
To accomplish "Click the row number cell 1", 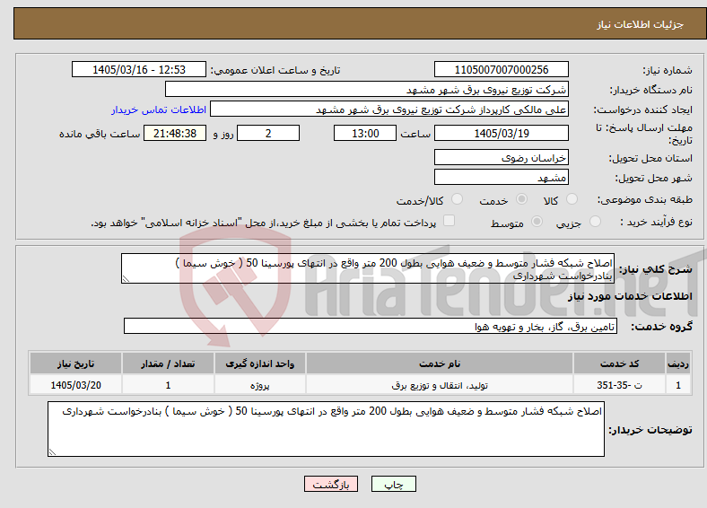I will click(x=678, y=385).
